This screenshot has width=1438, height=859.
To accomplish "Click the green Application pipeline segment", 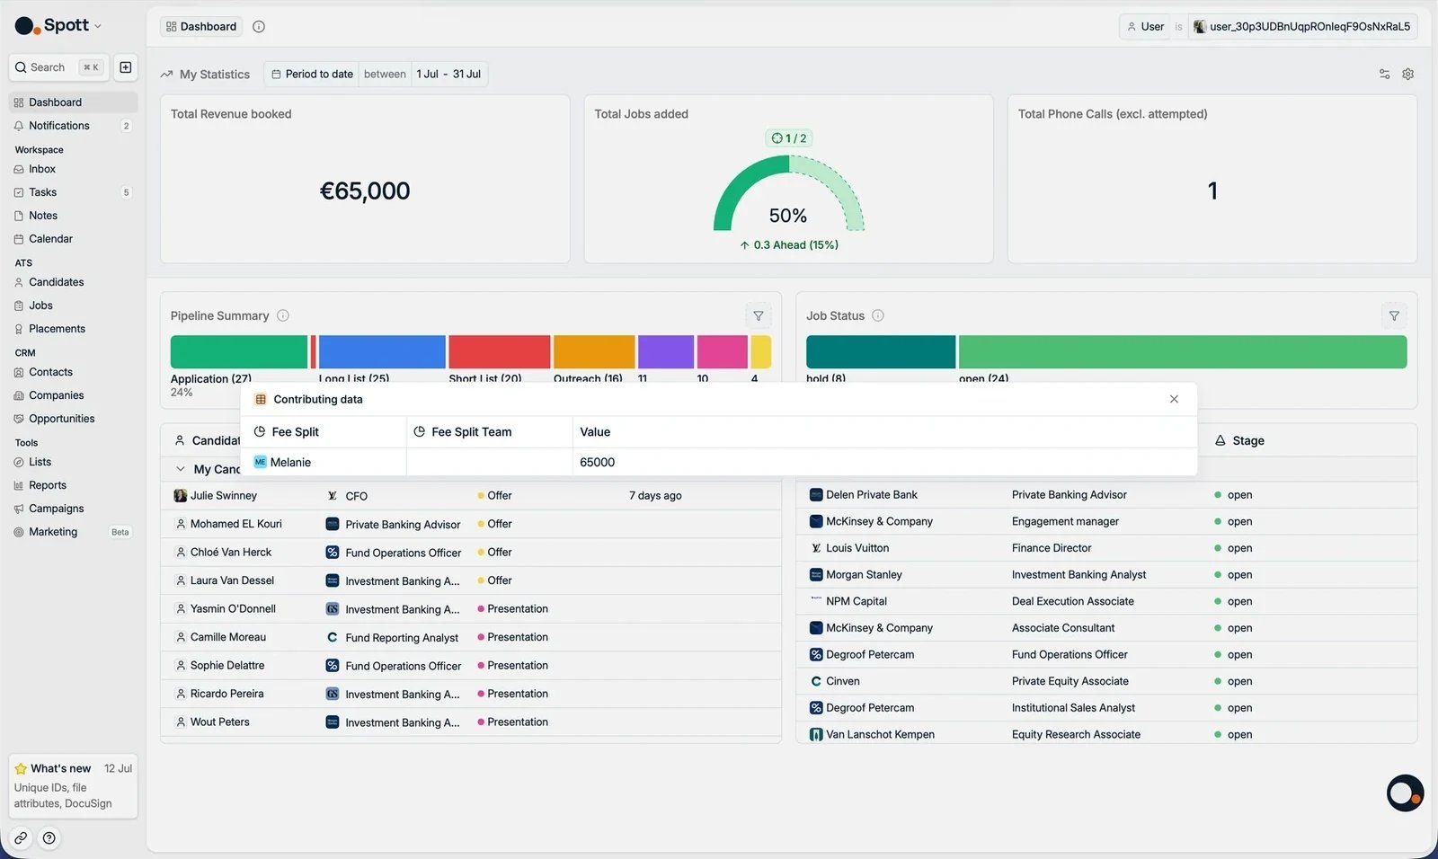I will 239,352.
